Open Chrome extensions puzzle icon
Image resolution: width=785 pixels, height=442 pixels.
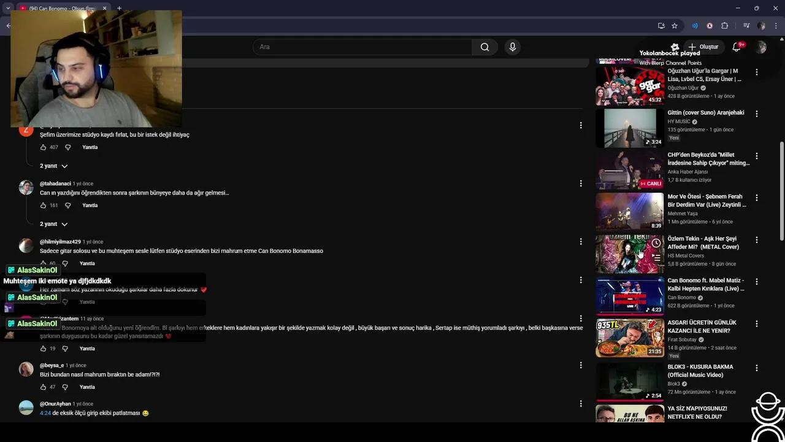point(725,26)
